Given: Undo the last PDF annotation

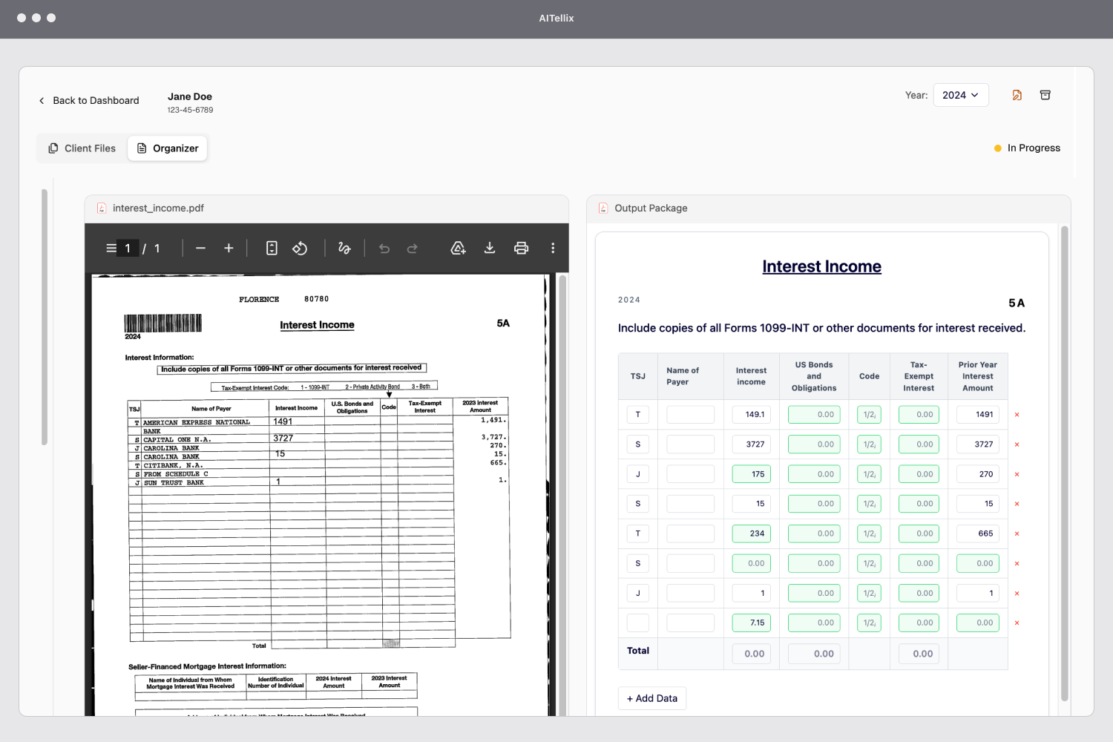Looking at the screenshot, I should click(384, 248).
